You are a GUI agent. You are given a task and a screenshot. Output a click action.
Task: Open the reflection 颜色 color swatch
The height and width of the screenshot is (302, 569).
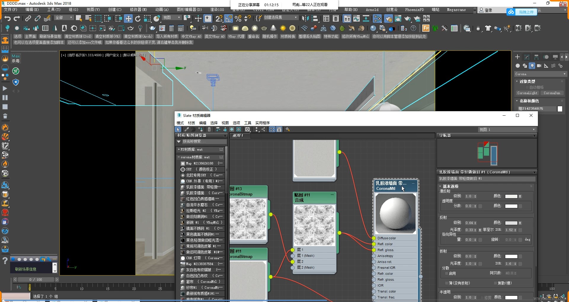click(511, 223)
